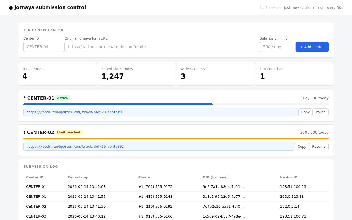Click DID 9d2f7a1c-88e4-4b21-...
Screen dimensions: 352x220
[224, 186]
